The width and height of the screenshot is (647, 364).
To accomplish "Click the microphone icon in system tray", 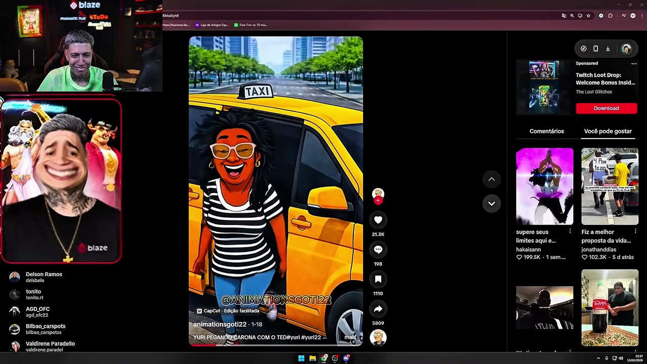I will tap(607, 358).
